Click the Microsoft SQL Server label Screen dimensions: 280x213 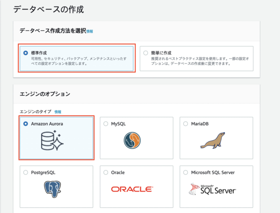tap(213, 173)
